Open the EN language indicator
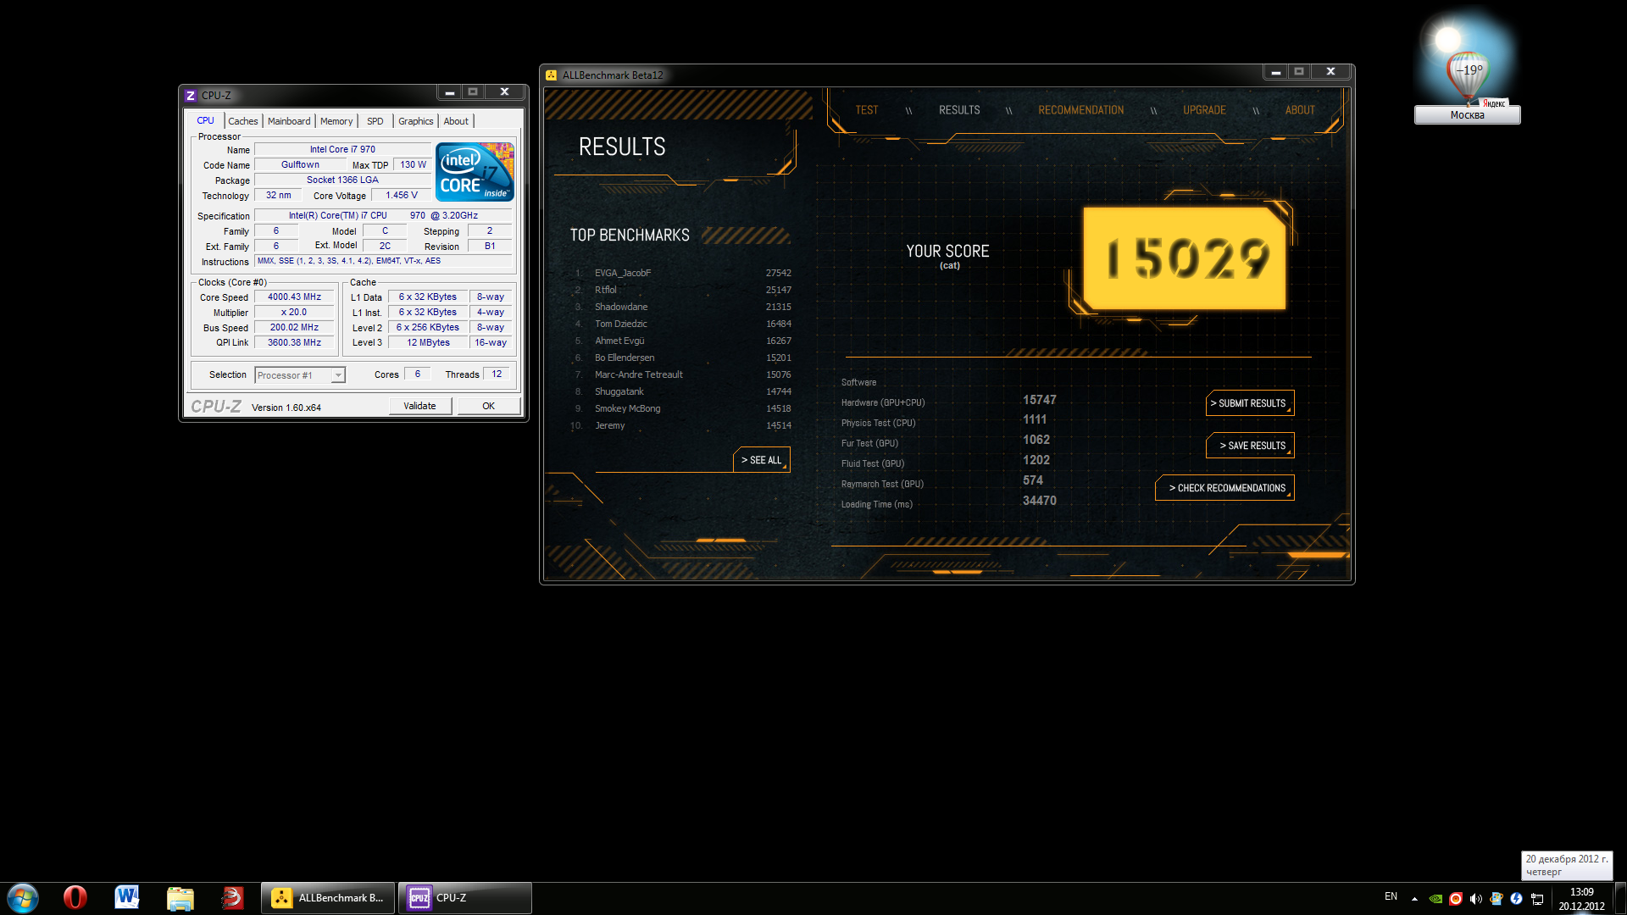Viewport: 1627px width, 915px height. pyautogui.click(x=1391, y=896)
